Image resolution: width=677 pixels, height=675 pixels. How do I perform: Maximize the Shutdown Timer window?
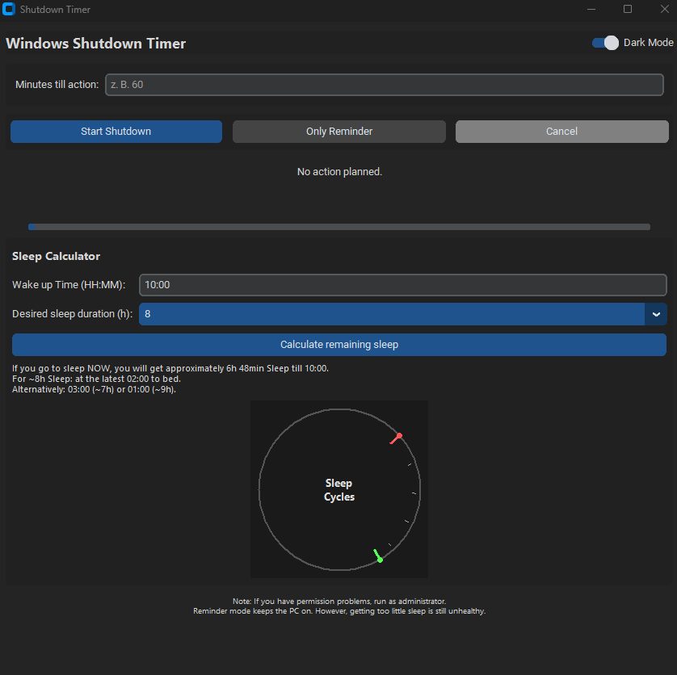628,9
